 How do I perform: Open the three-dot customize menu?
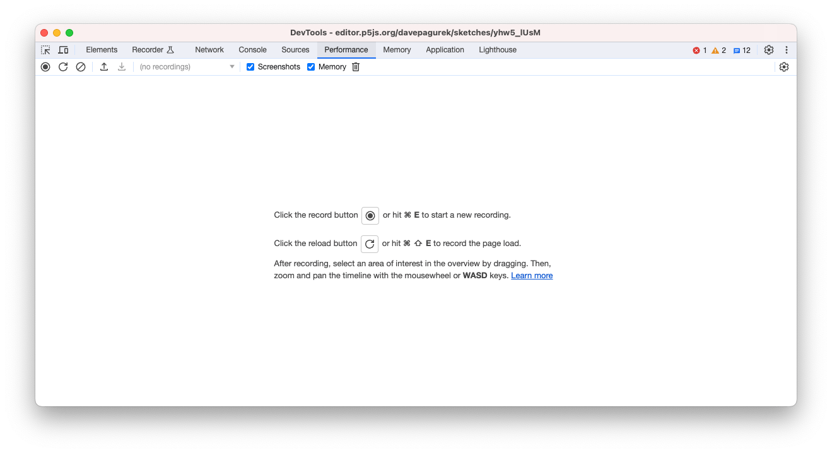click(786, 49)
